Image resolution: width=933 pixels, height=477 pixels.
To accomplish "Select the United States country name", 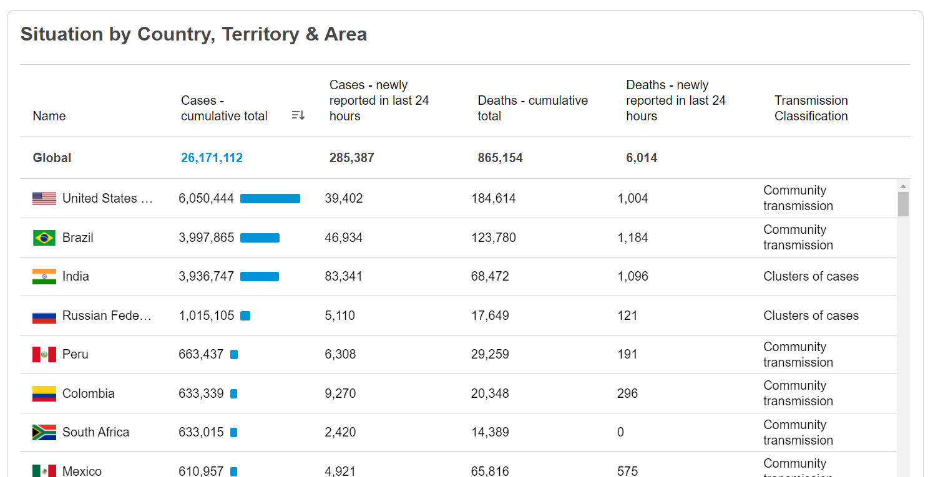I will (107, 198).
